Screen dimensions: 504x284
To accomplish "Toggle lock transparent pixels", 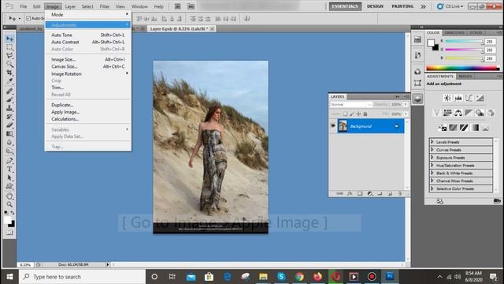I will (x=345, y=114).
